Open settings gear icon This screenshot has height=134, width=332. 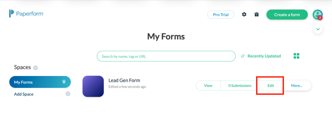(x=244, y=15)
